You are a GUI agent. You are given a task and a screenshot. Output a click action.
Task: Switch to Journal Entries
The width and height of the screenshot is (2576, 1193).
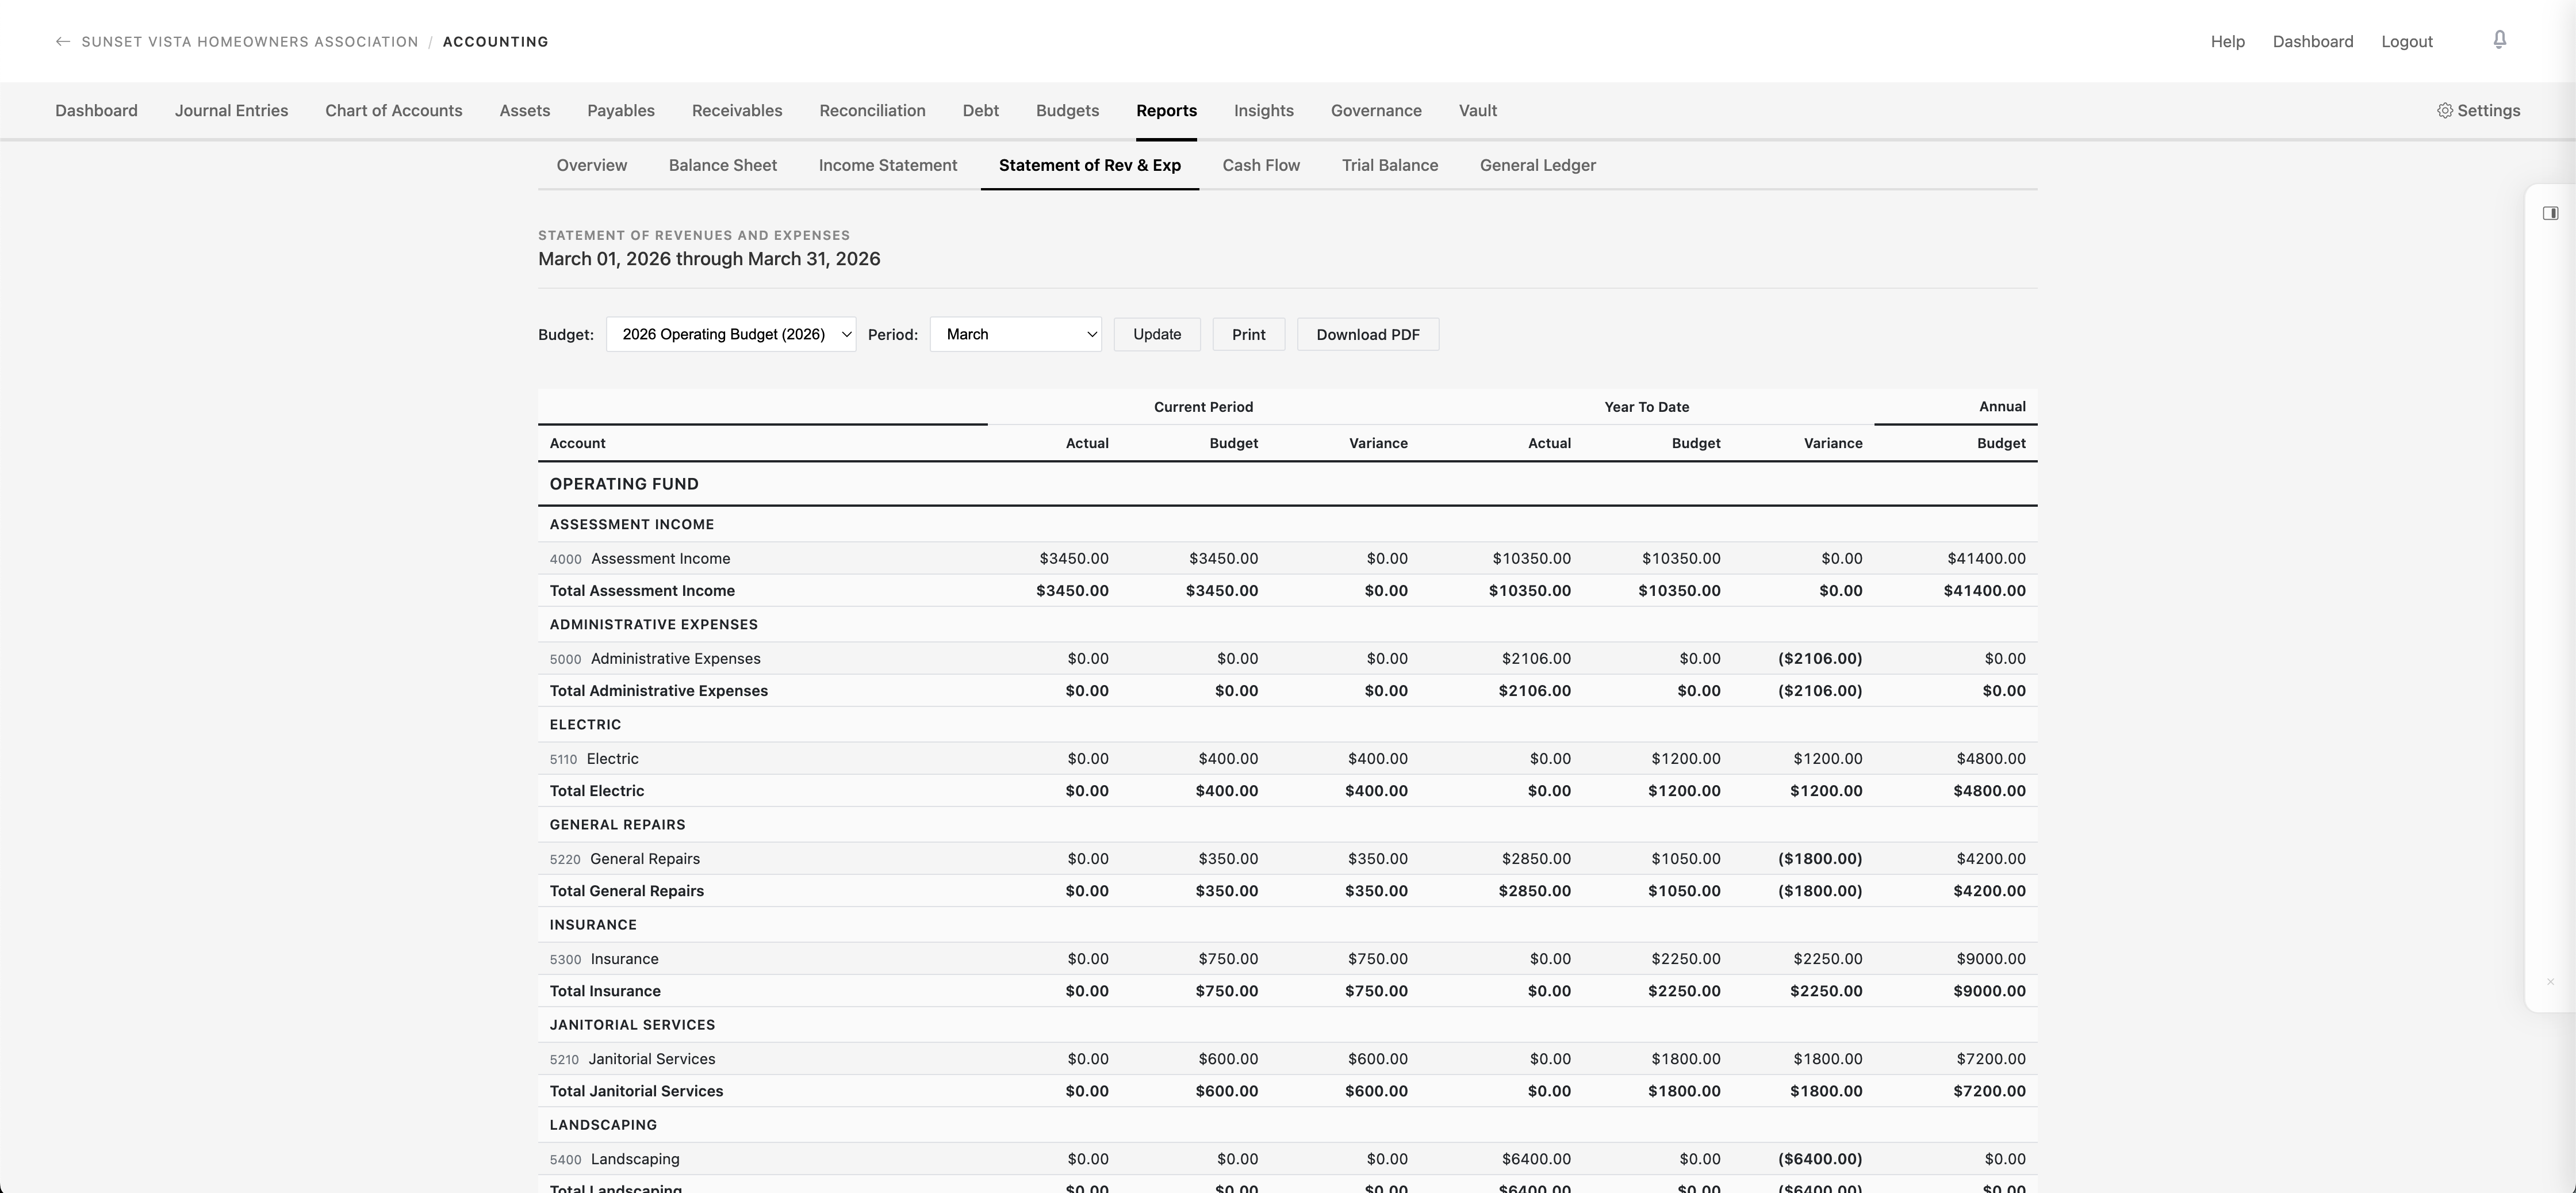(x=231, y=111)
